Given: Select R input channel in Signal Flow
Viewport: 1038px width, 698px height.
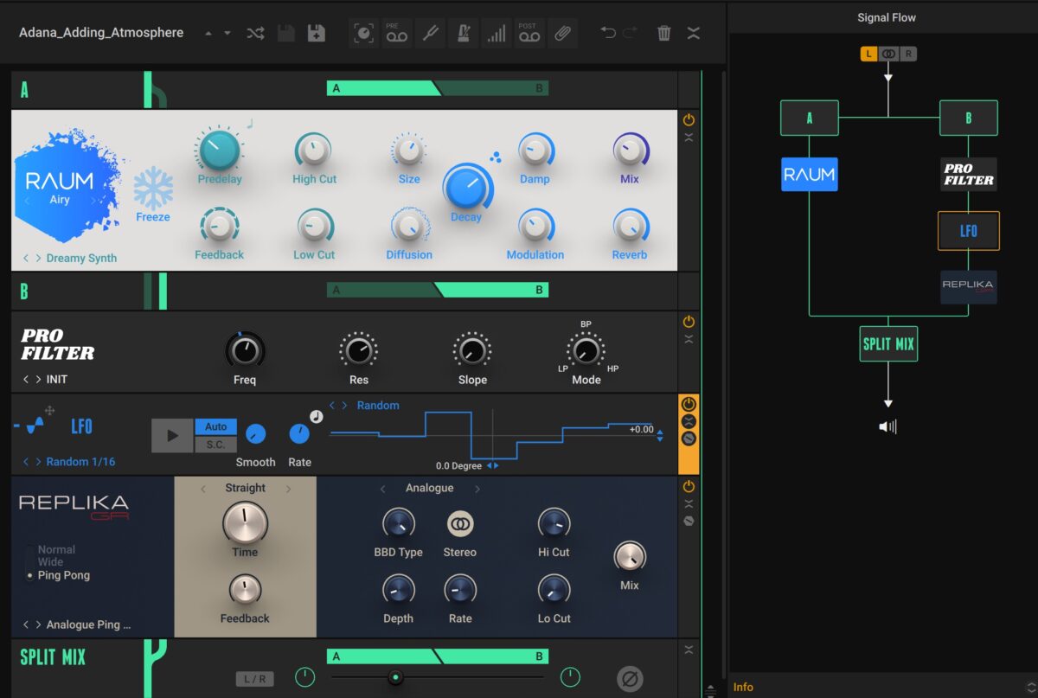Looking at the screenshot, I should coord(907,54).
